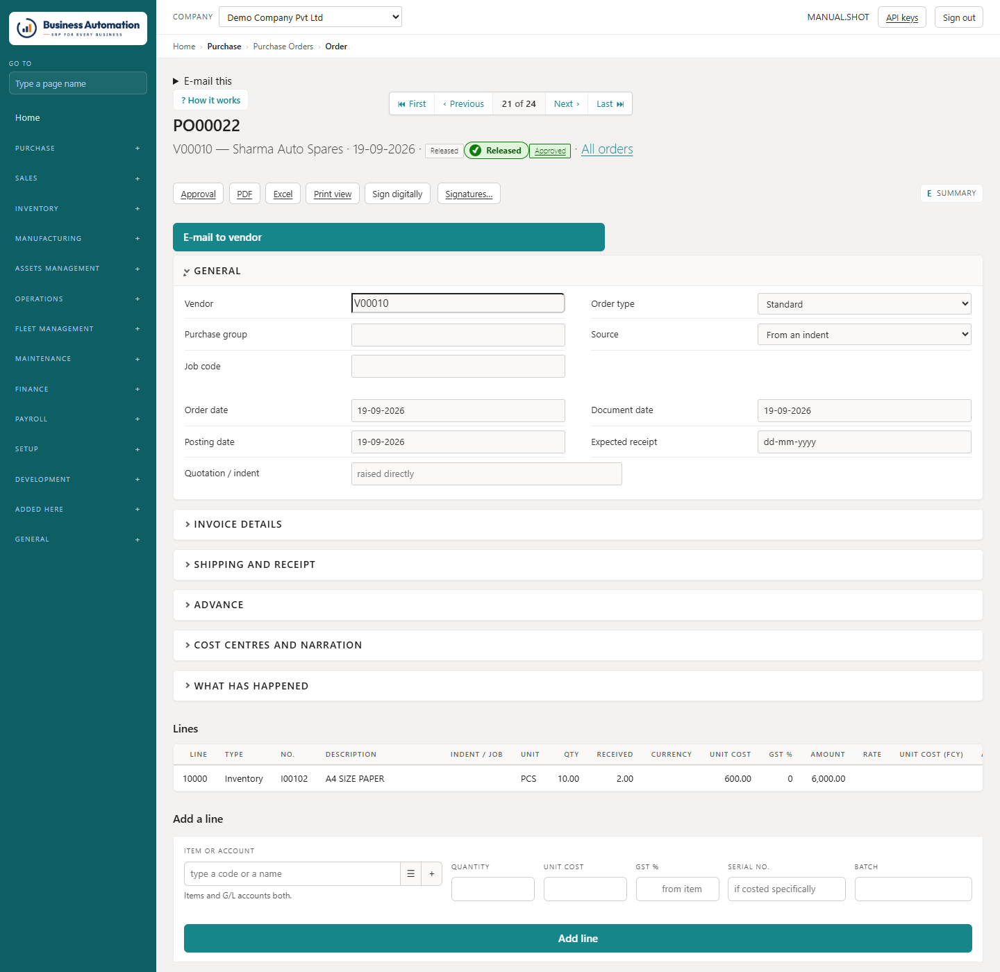Expand Cost Centres and Narration section

[x=578, y=645]
